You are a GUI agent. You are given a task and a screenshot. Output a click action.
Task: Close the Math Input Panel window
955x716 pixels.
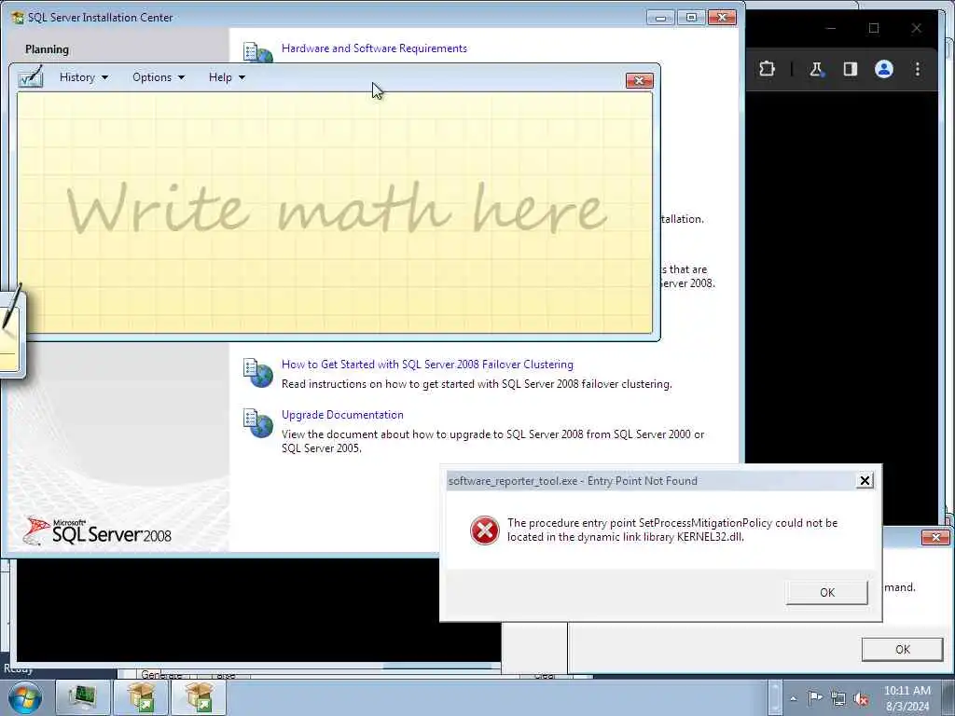pos(639,80)
